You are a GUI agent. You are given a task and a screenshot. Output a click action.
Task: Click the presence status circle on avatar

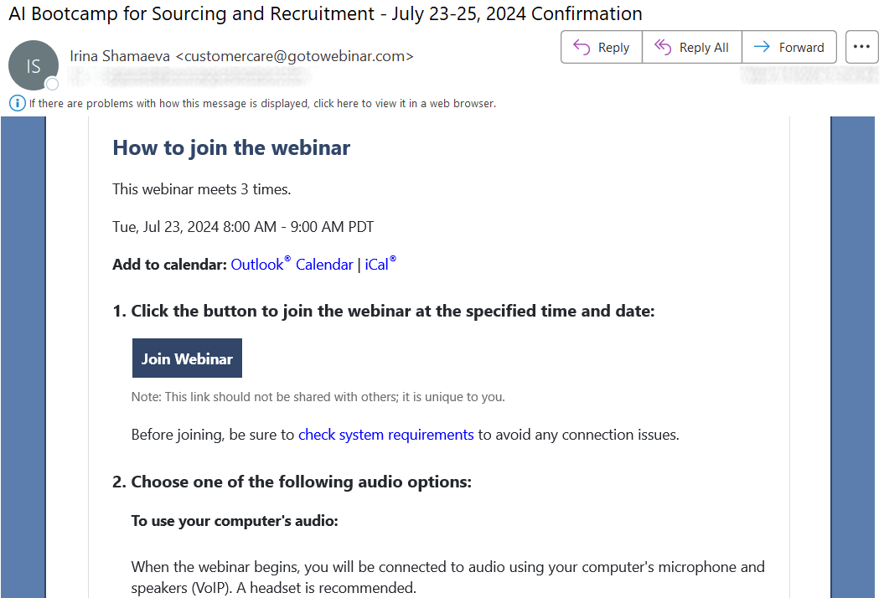pyautogui.click(x=52, y=84)
